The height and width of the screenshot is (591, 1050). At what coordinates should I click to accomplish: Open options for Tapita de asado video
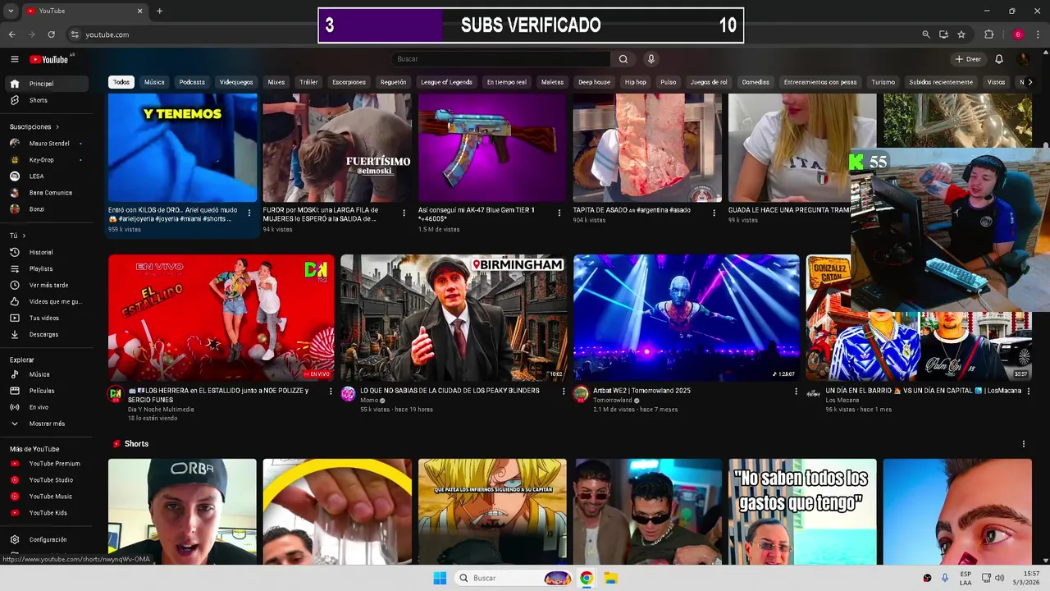click(714, 213)
